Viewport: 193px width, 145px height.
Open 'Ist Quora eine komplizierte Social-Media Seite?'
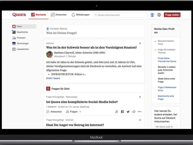(x=82, y=102)
